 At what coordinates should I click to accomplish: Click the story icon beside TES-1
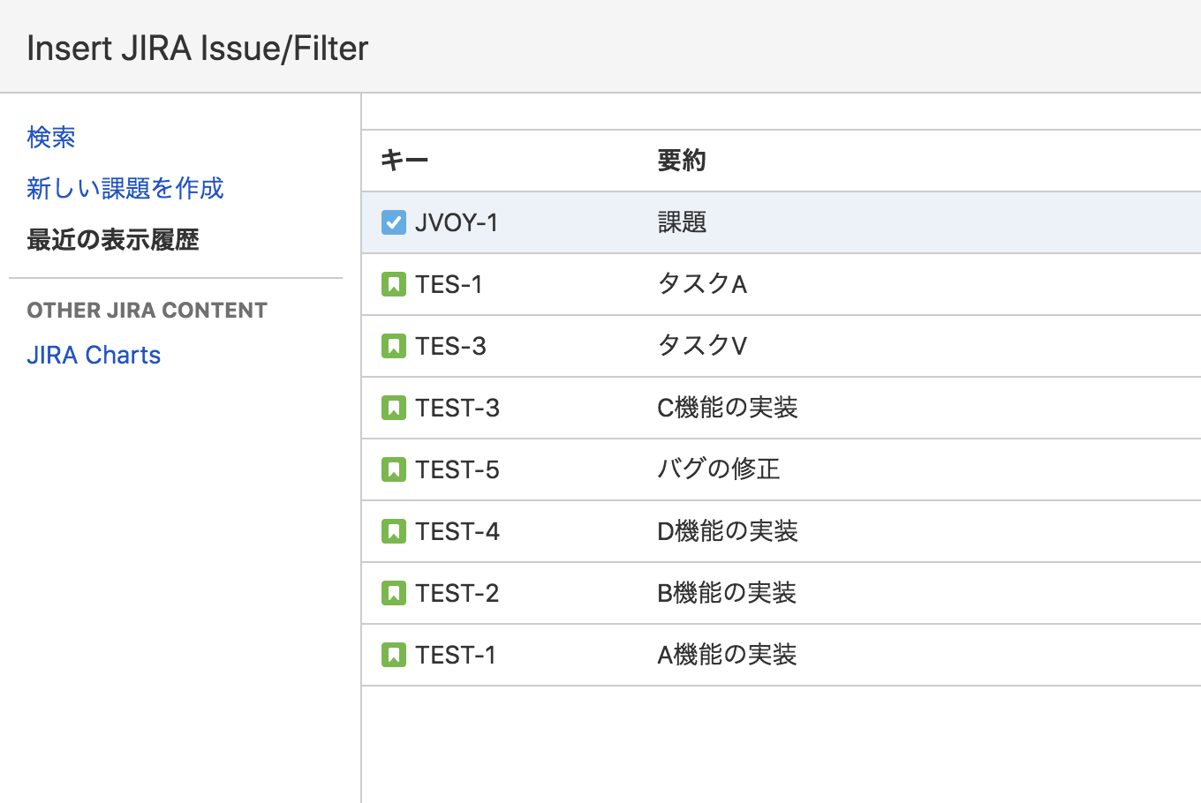[x=394, y=284]
